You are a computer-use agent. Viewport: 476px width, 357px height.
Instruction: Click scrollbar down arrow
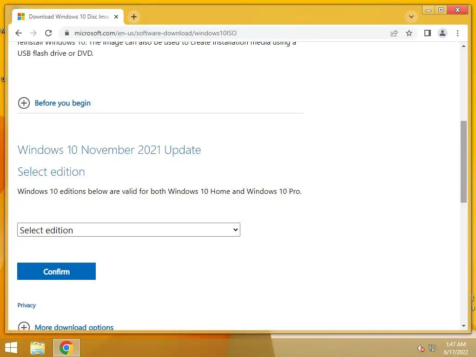point(463,326)
